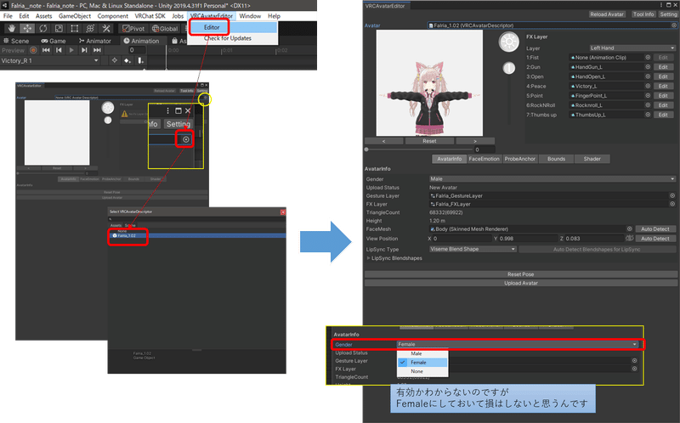
Task: Open the Jobs menu
Action: (178, 16)
